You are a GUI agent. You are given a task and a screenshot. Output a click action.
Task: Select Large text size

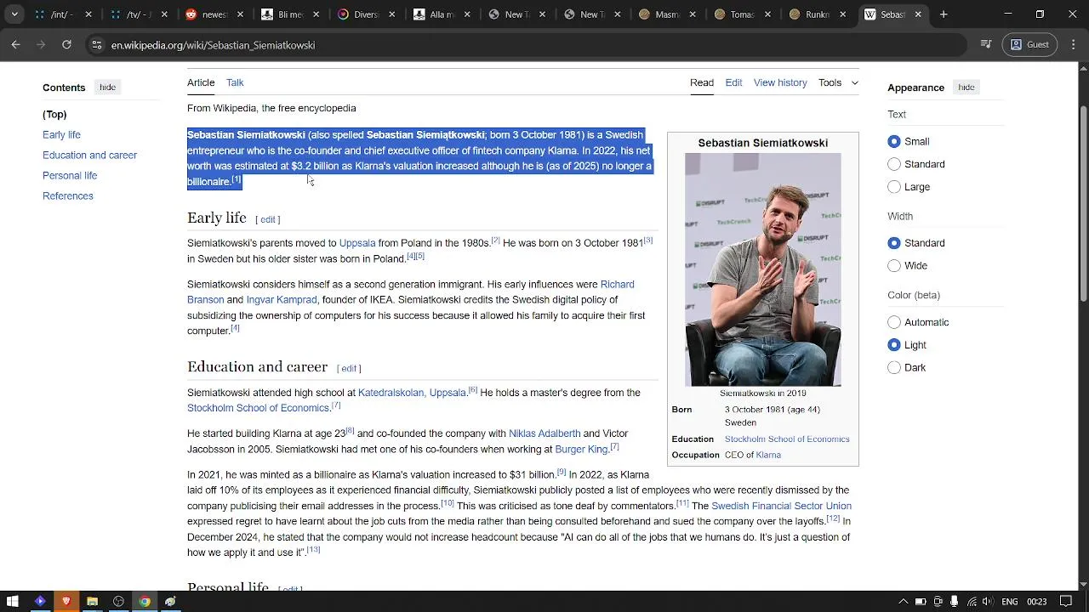[894, 187]
